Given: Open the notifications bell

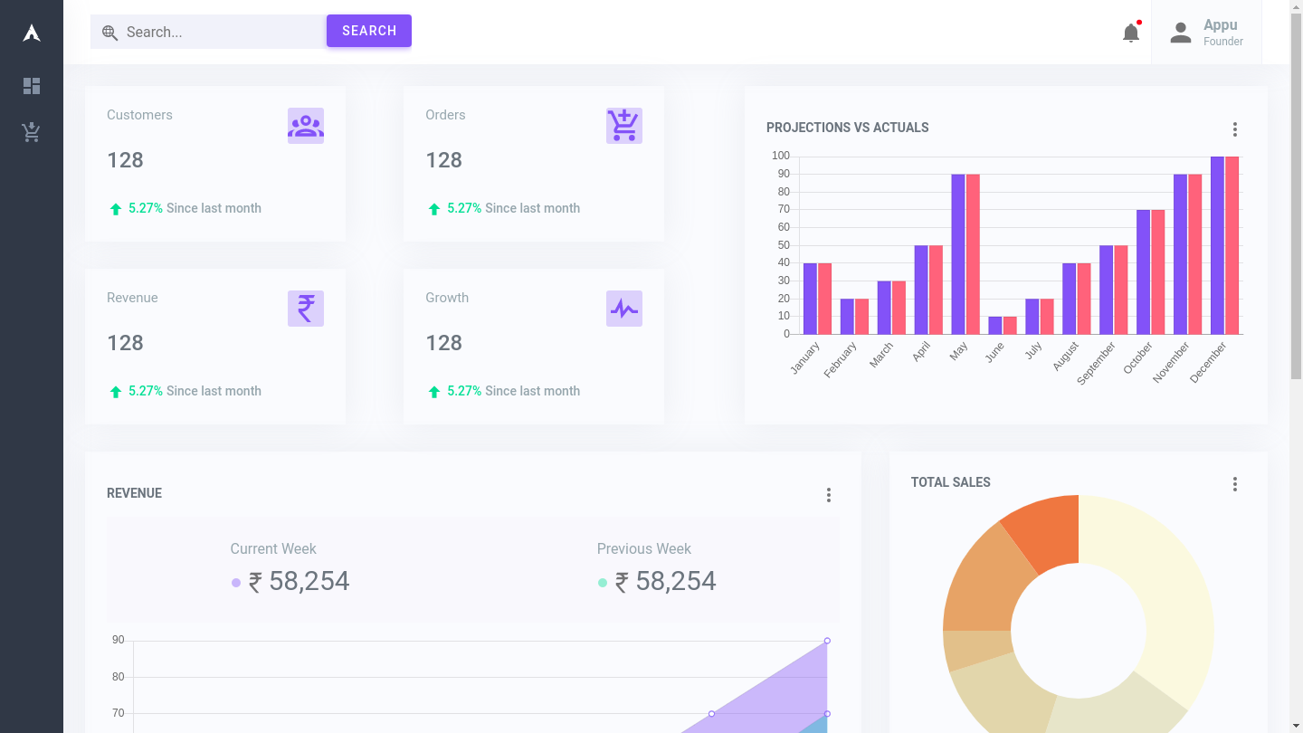Looking at the screenshot, I should (1131, 33).
